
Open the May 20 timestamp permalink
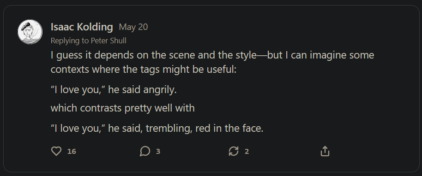tap(133, 27)
